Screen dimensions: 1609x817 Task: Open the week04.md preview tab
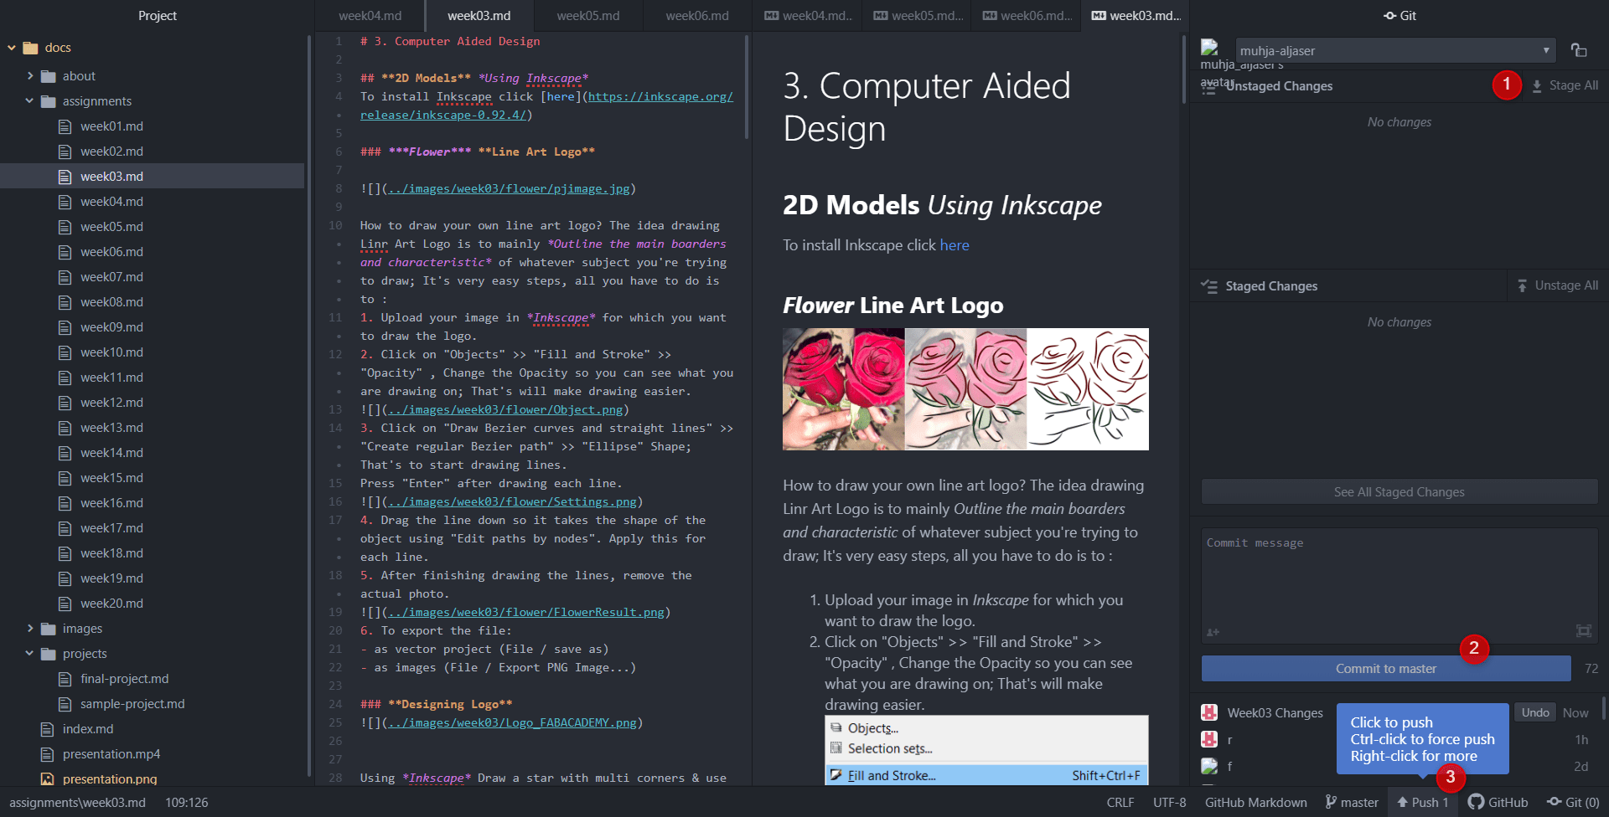click(x=808, y=16)
